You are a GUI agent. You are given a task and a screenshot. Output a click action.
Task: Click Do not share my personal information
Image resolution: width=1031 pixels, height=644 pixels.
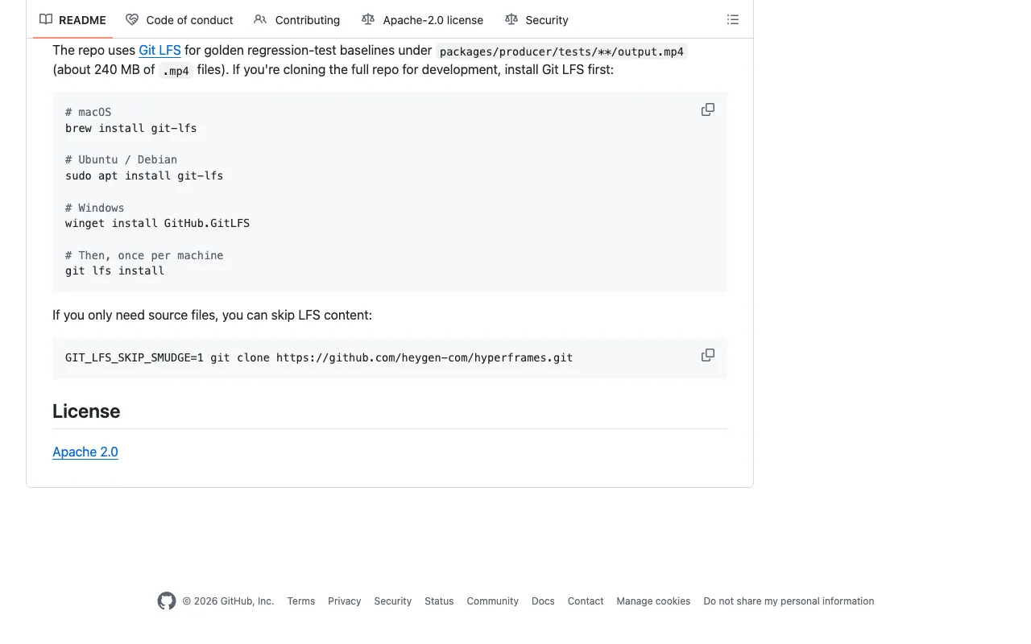point(789,601)
